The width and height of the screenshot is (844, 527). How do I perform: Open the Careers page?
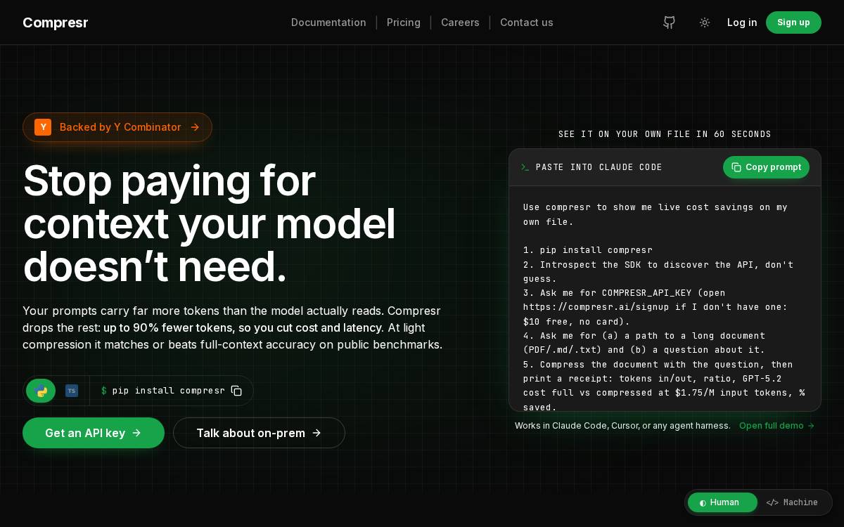pyautogui.click(x=460, y=22)
